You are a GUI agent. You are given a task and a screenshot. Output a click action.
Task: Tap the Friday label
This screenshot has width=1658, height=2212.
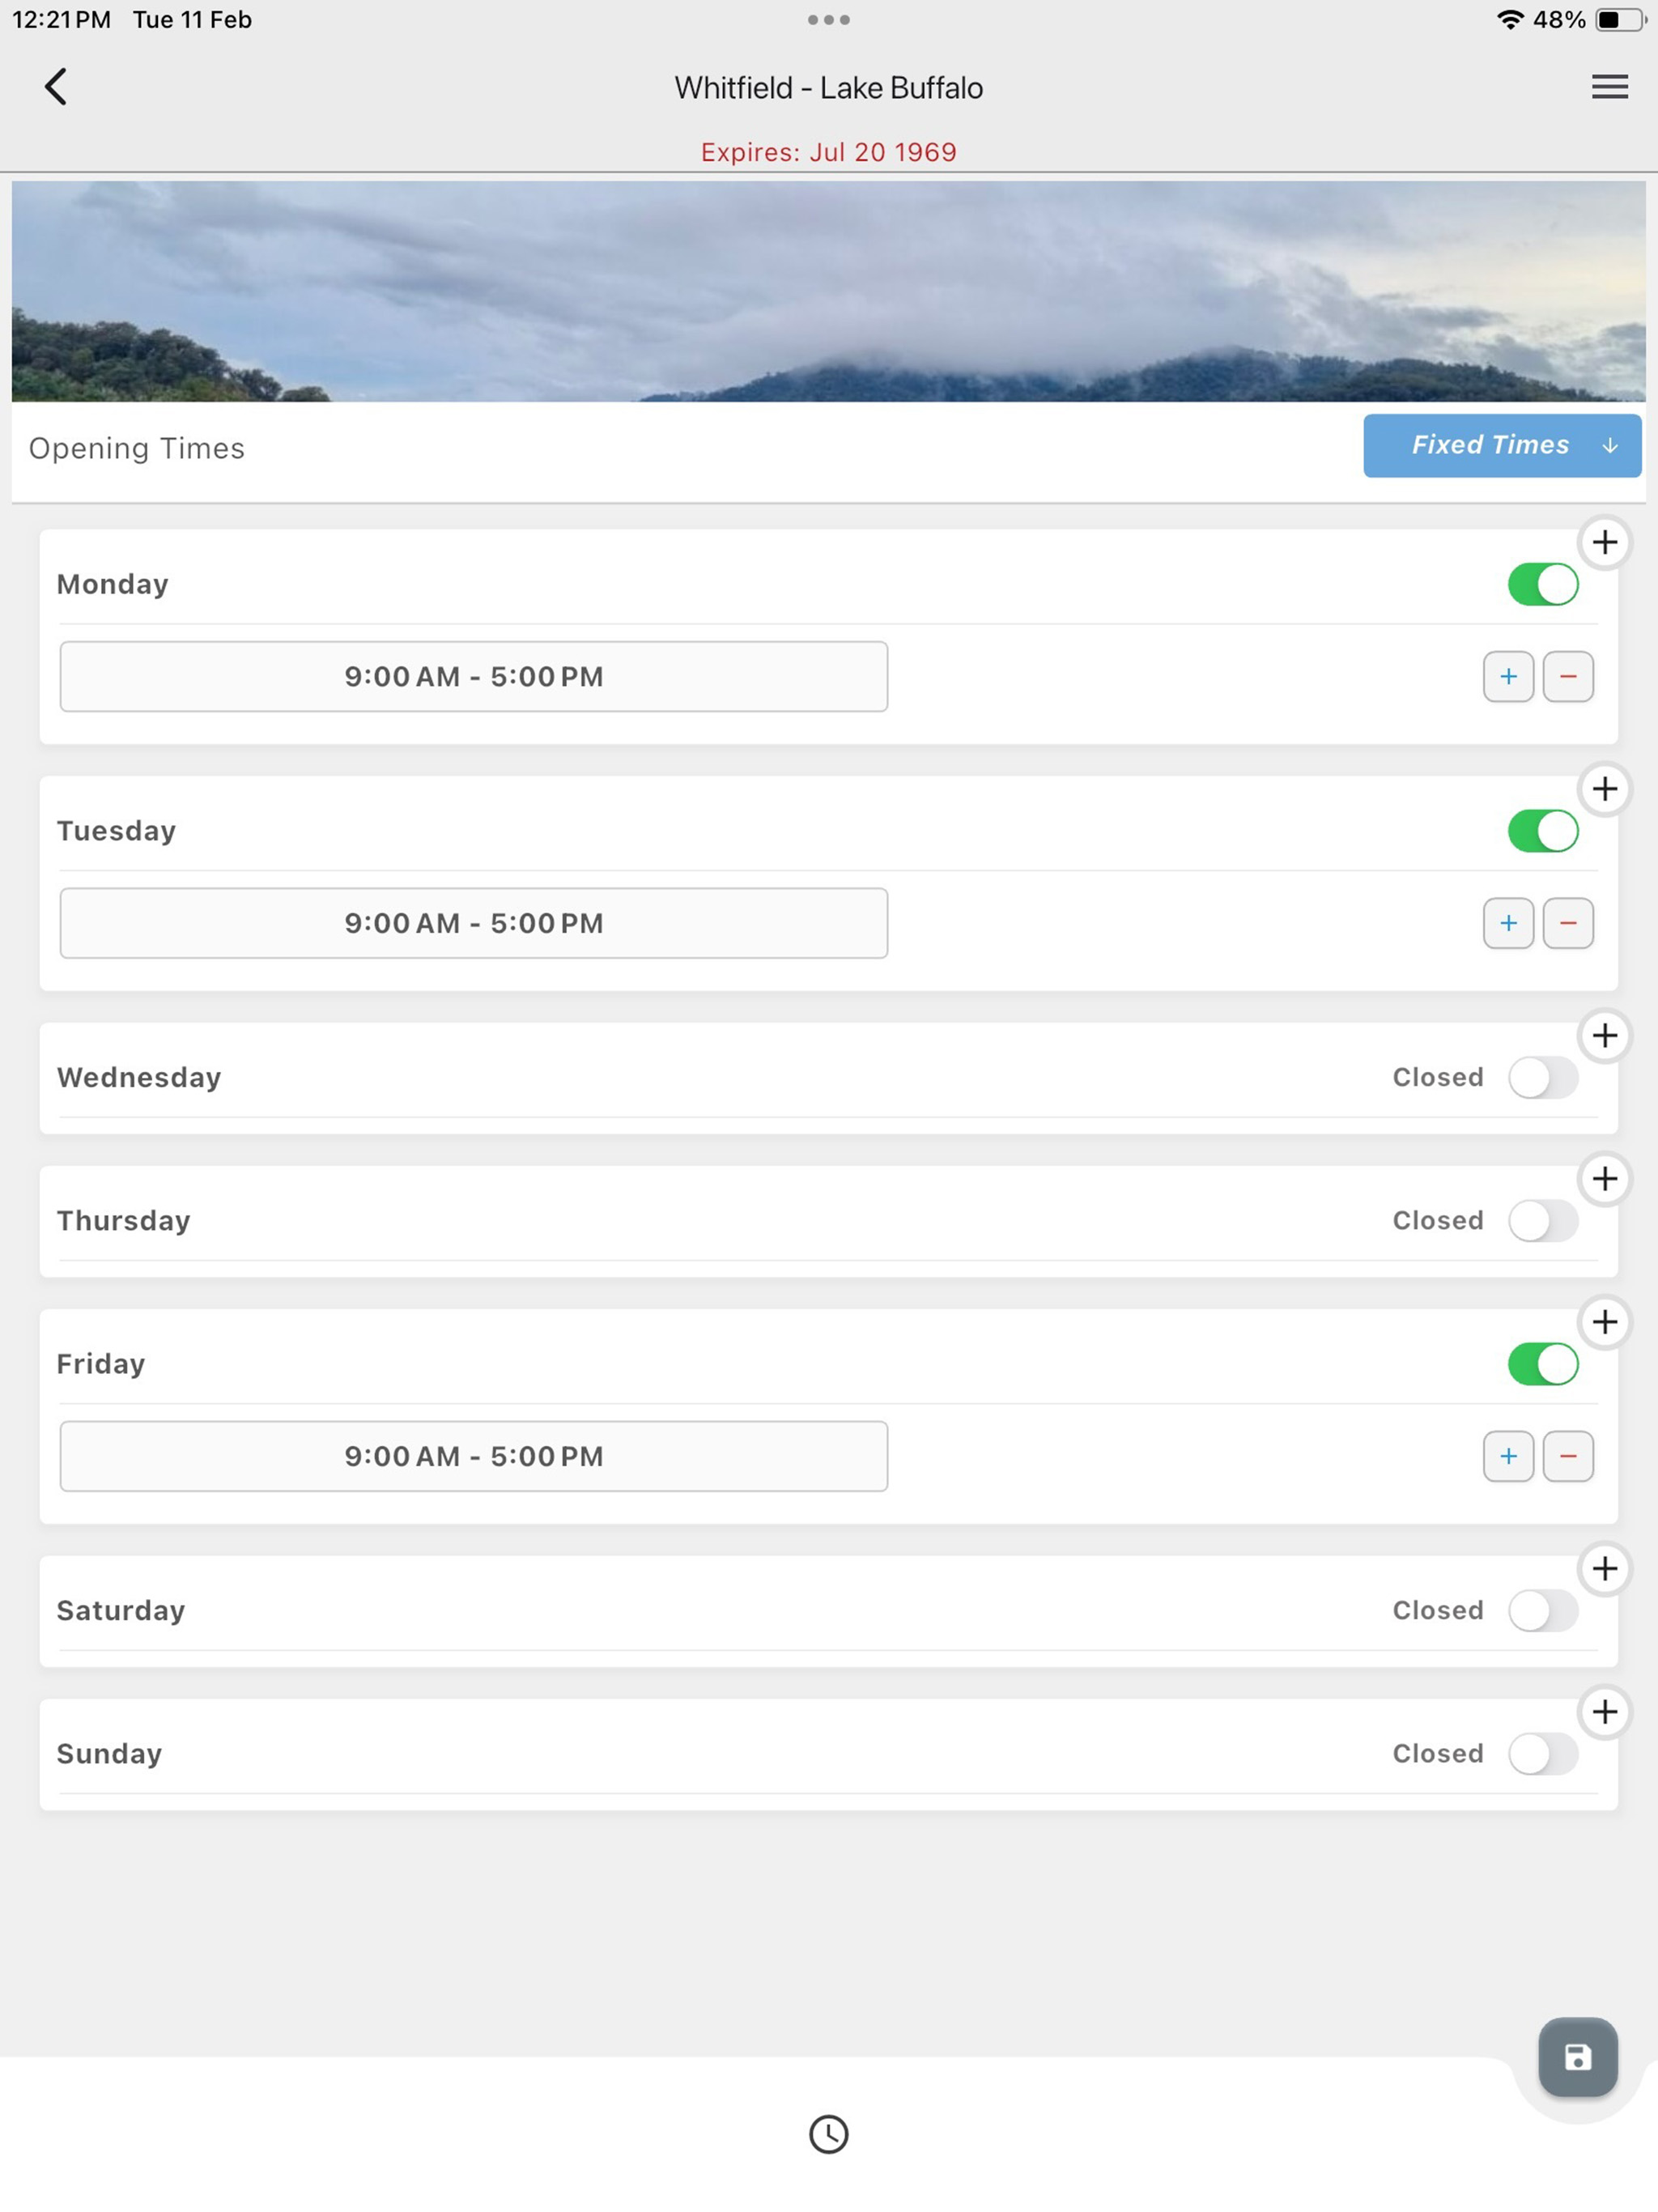(101, 1364)
